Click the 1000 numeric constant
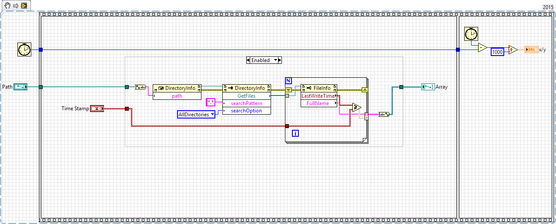The width and height of the screenshot is (556, 224). 497,52
